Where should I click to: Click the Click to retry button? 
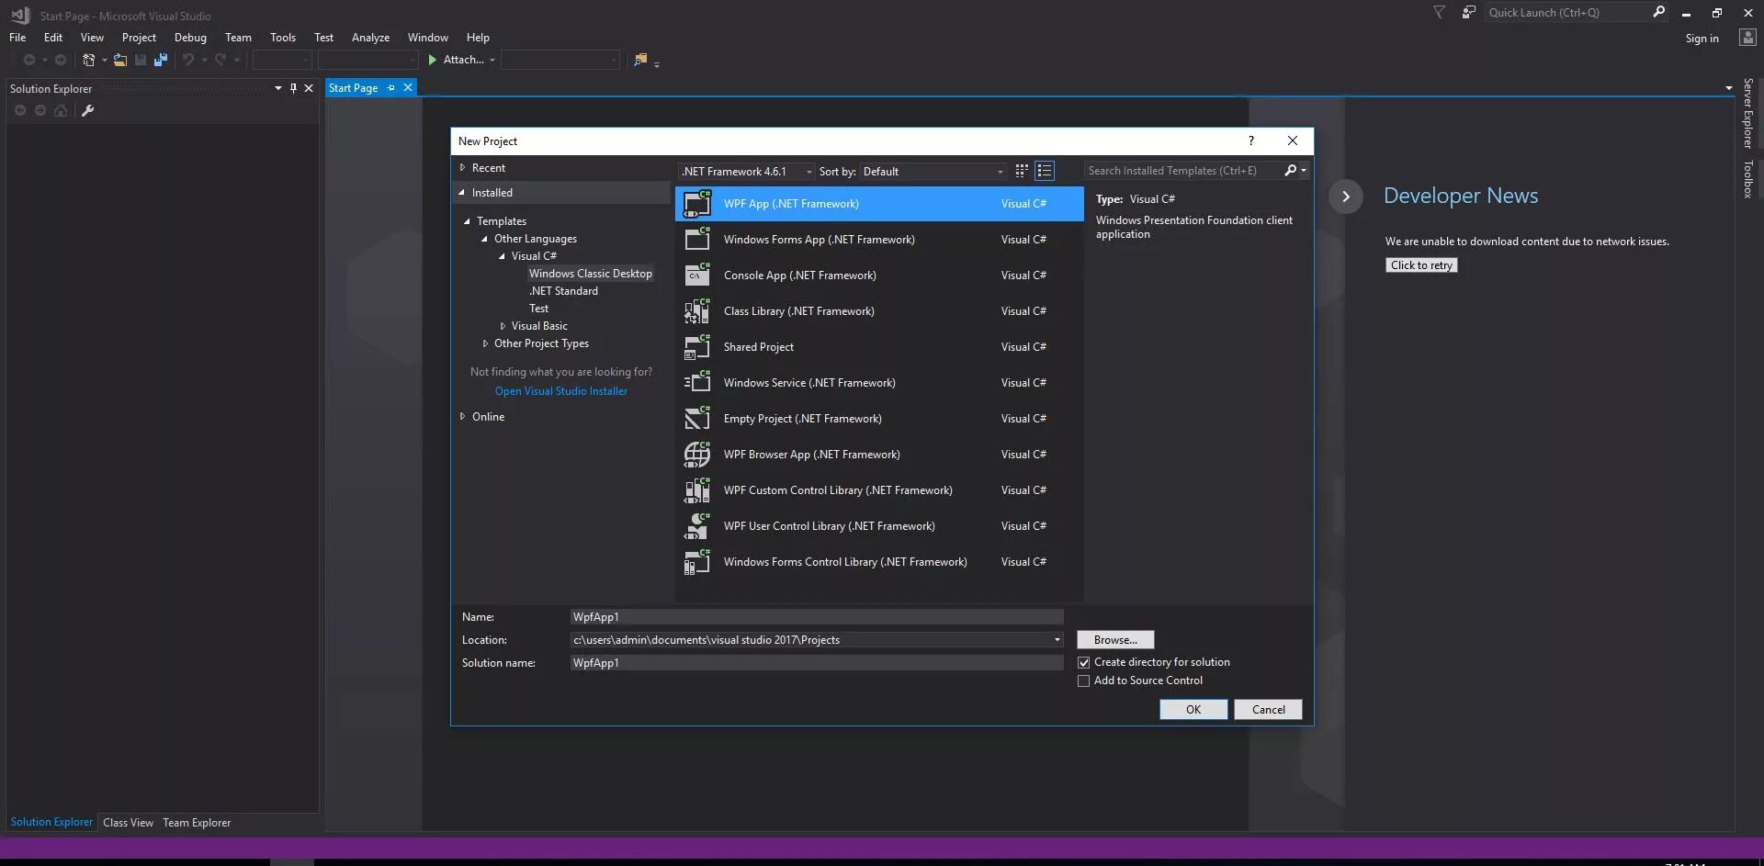coord(1421,265)
